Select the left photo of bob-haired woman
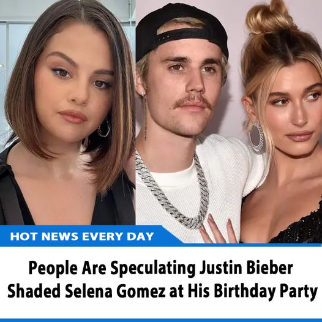Screen dimensions: 322x322 click(x=67, y=113)
